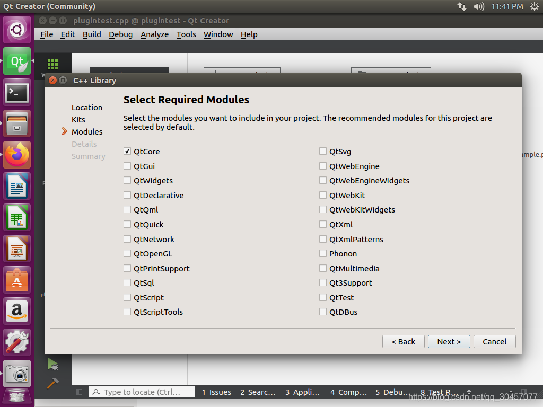Viewport: 543px width, 407px height.
Task: Open Terminal from the dock
Action: pyautogui.click(x=17, y=92)
